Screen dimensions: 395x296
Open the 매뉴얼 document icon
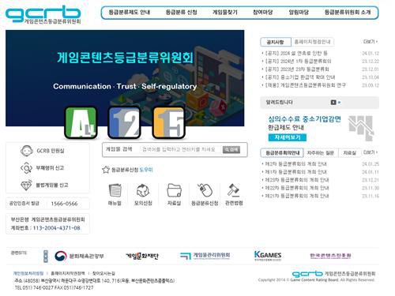pos(115,190)
